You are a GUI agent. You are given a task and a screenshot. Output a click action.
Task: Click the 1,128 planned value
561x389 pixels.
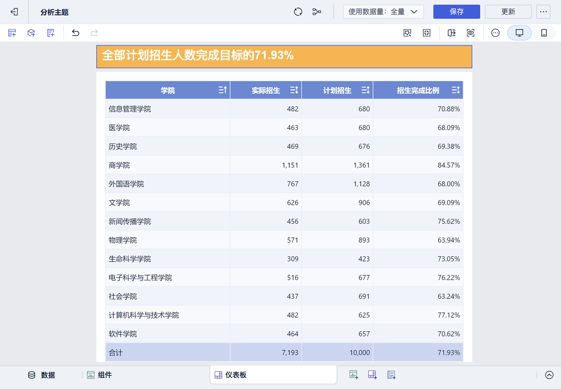point(362,184)
